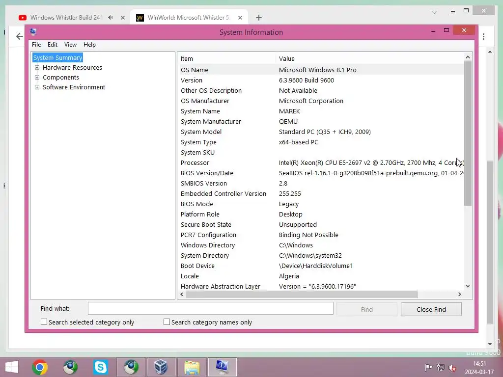This screenshot has width=503, height=377.
Task: Open File Explorer from the taskbar
Action: [x=192, y=367]
